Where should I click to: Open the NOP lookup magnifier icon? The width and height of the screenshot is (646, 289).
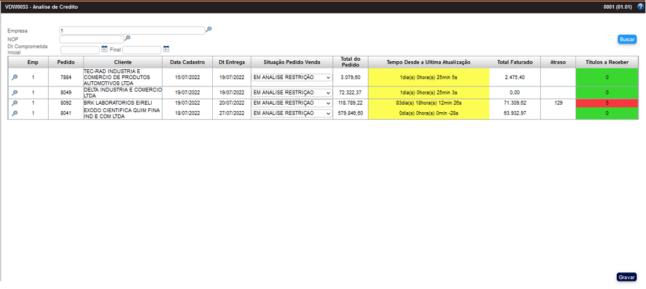coord(128,38)
